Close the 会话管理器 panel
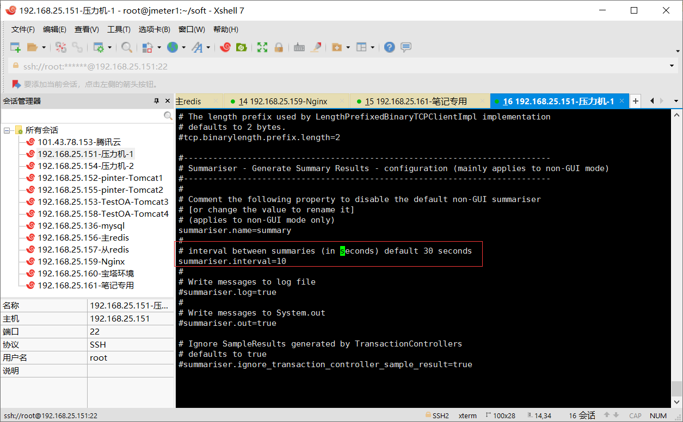 tap(167, 101)
